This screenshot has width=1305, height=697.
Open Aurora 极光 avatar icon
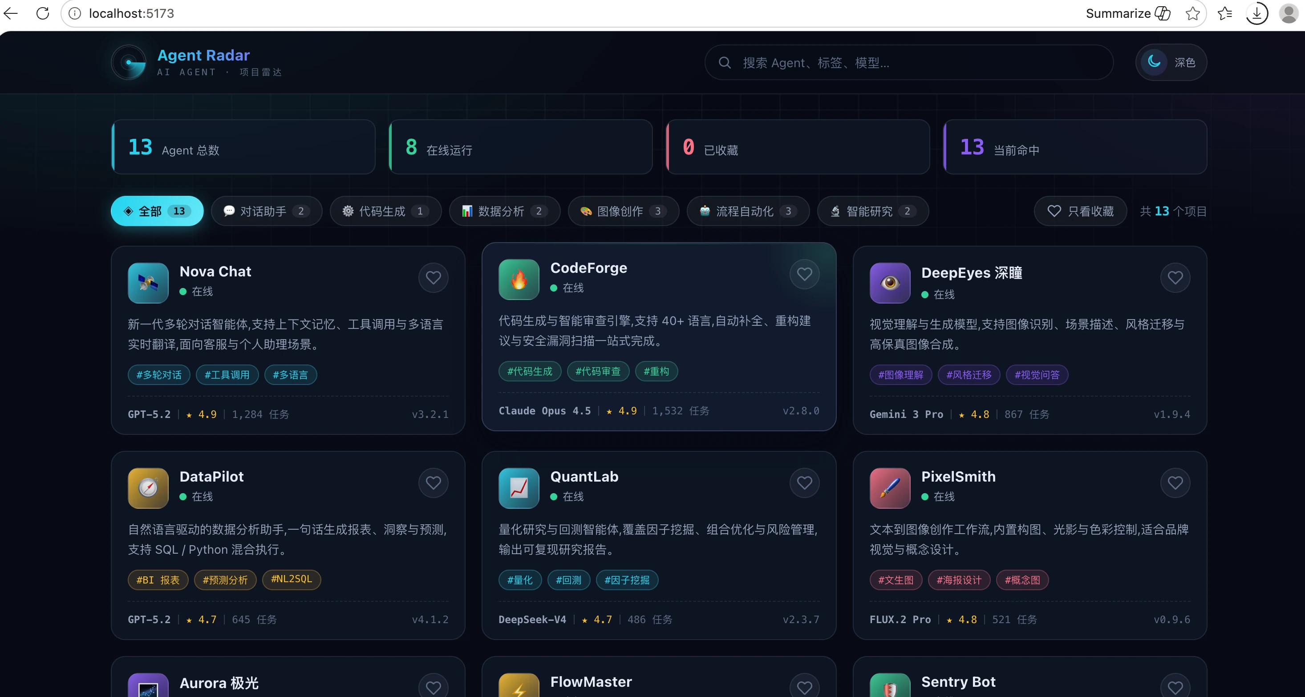tap(148, 685)
